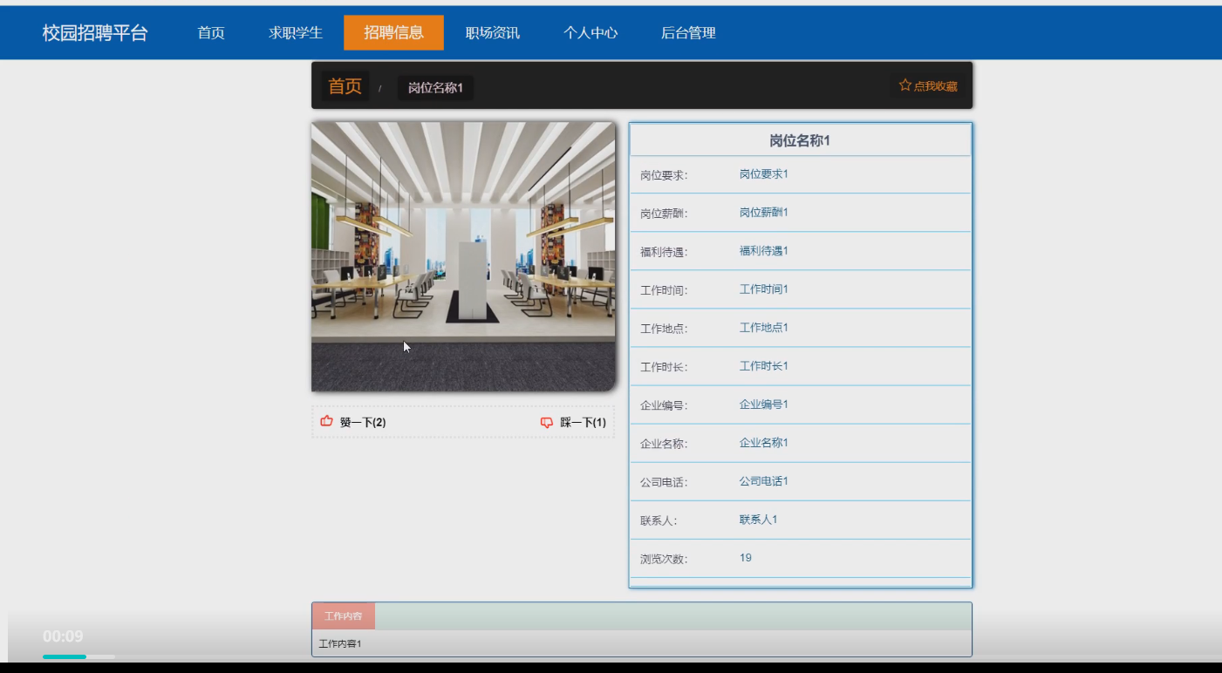
Task: Click the view count value 19
Action: click(x=746, y=558)
